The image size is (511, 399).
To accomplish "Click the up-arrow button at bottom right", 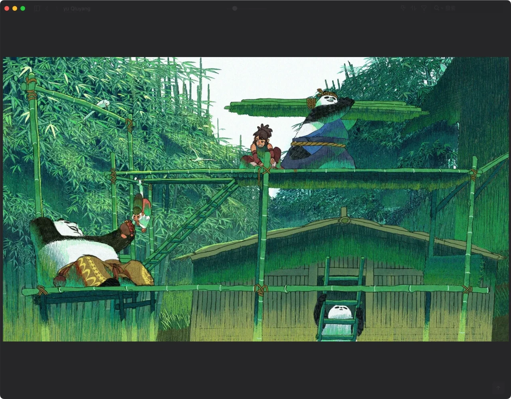I will pos(498,387).
